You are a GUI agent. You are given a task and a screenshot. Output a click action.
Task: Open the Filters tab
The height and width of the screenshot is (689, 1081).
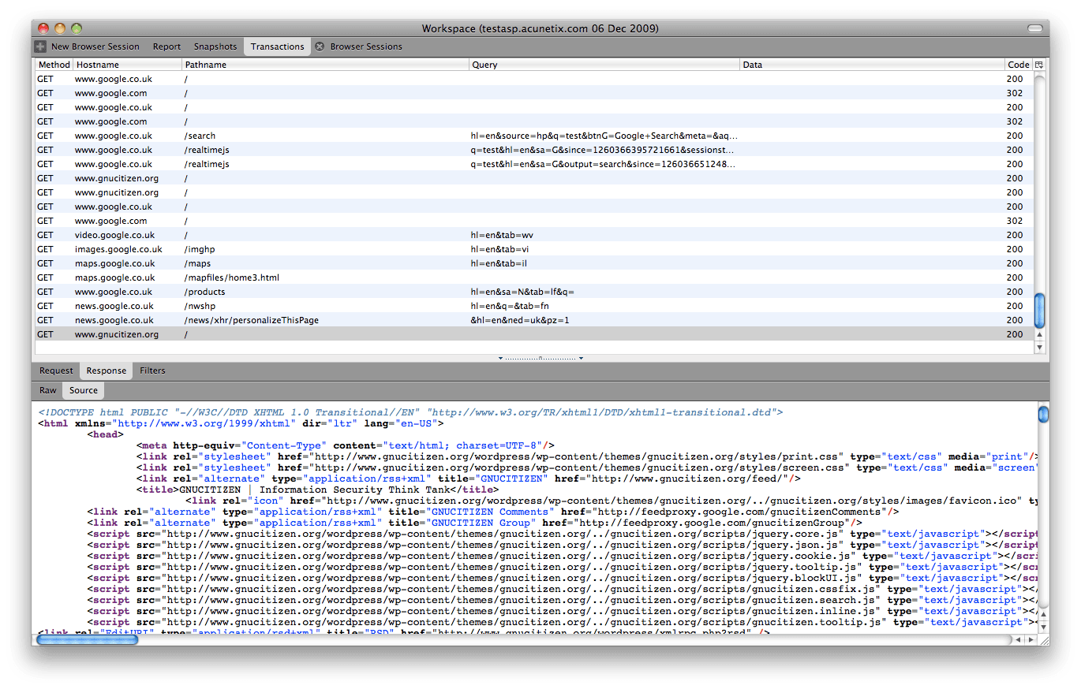tap(152, 371)
